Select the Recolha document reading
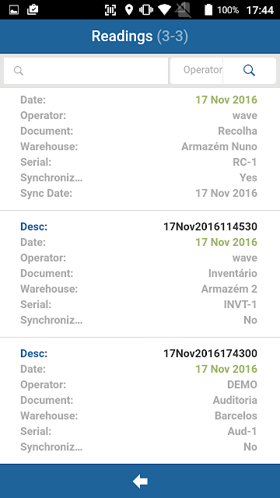The image size is (280, 498). pos(140,149)
